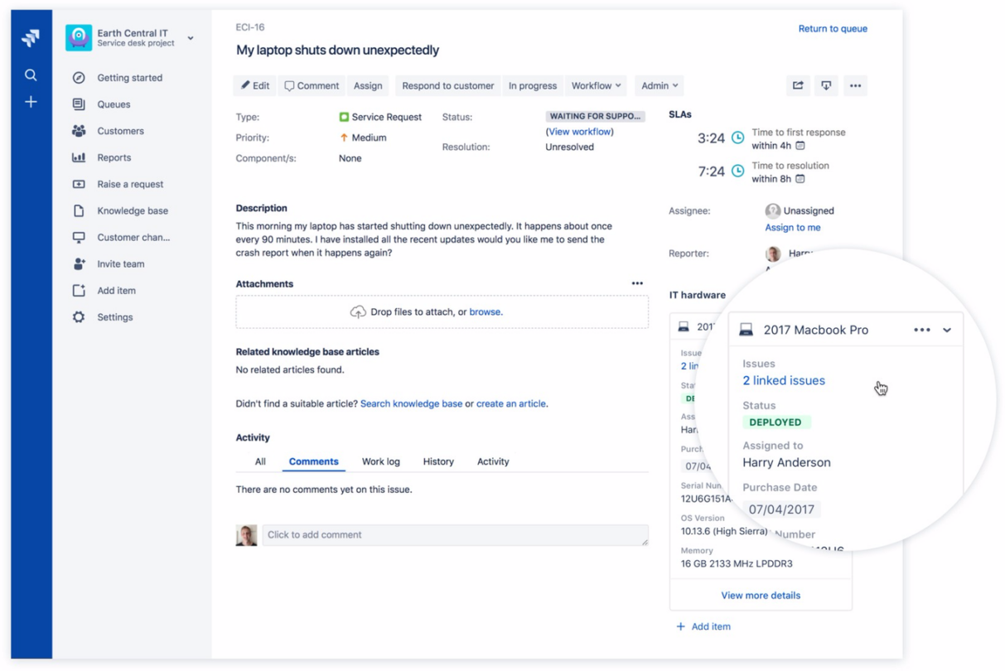This screenshot has height=671, width=1005.
Task: Click the share issue icon
Action: click(x=798, y=85)
